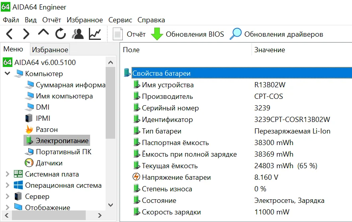Click the Поле column header
Screen dimensions: 352x222
pos(186,49)
